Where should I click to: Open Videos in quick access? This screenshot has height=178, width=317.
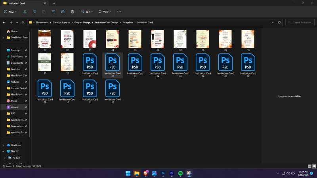14,107
